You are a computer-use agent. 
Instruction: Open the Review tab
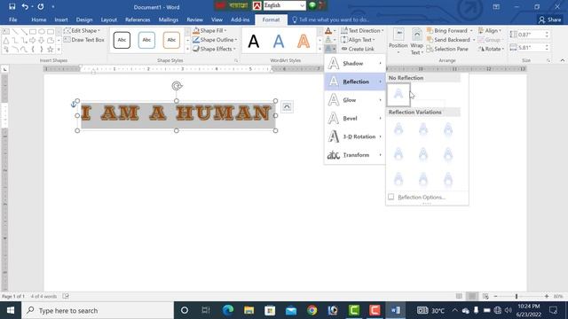point(195,19)
